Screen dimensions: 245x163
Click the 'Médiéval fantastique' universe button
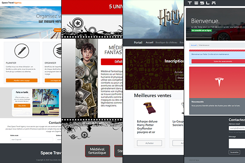[x=97, y=151]
